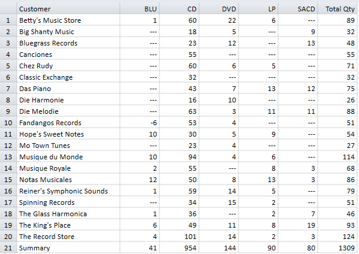Select the Mo Town Tunes cell

coord(68,146)
